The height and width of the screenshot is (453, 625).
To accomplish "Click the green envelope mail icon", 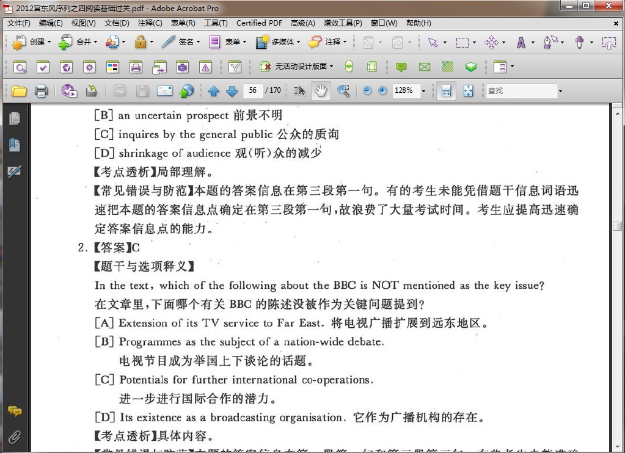I will 425,67.
